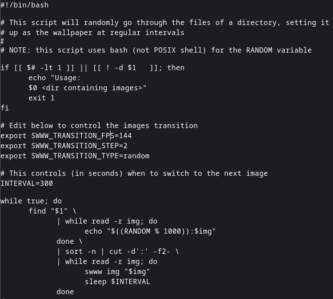333x299 pixels.
Task: Click the 'if [[ $# -lt 1 ]]' condition
Action: click(x=37, y=68)
